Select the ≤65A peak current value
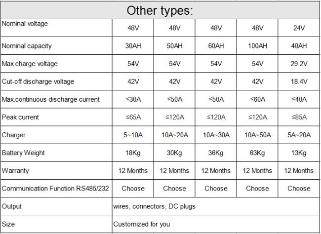This screenshot has width=321, height=234. (x=133, y=117)
